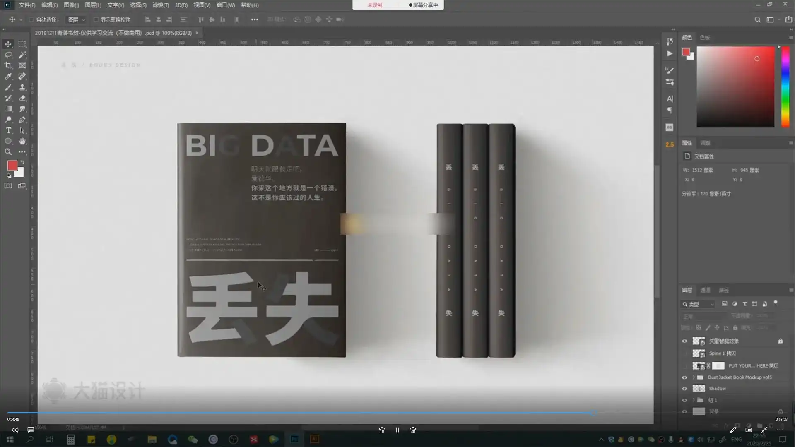Enable the 显示变换控件 checkbox

pos(96,19)
